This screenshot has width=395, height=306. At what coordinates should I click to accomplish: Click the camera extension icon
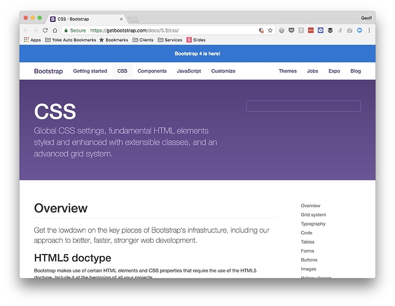click(x=350, y=30)
